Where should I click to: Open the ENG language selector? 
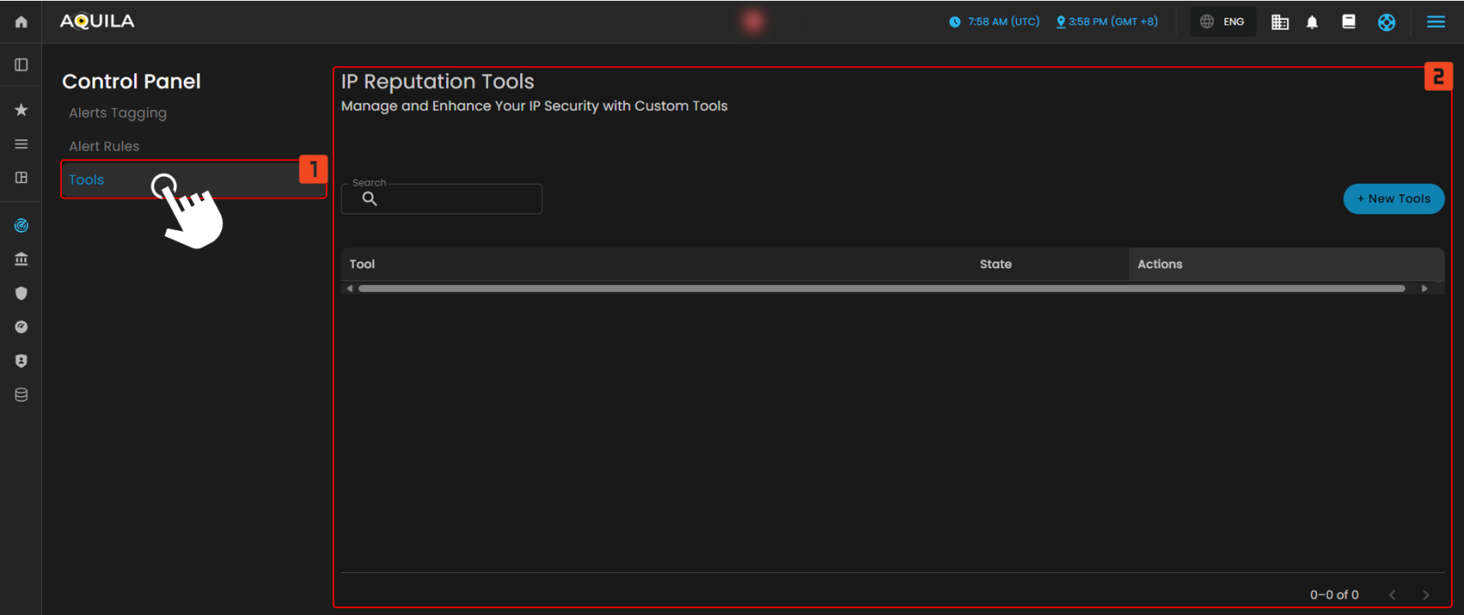point(1223,22)
